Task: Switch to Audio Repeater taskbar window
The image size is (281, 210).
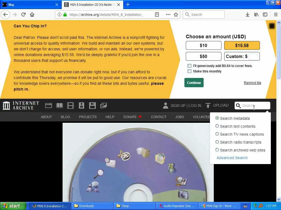Action: 177,206
